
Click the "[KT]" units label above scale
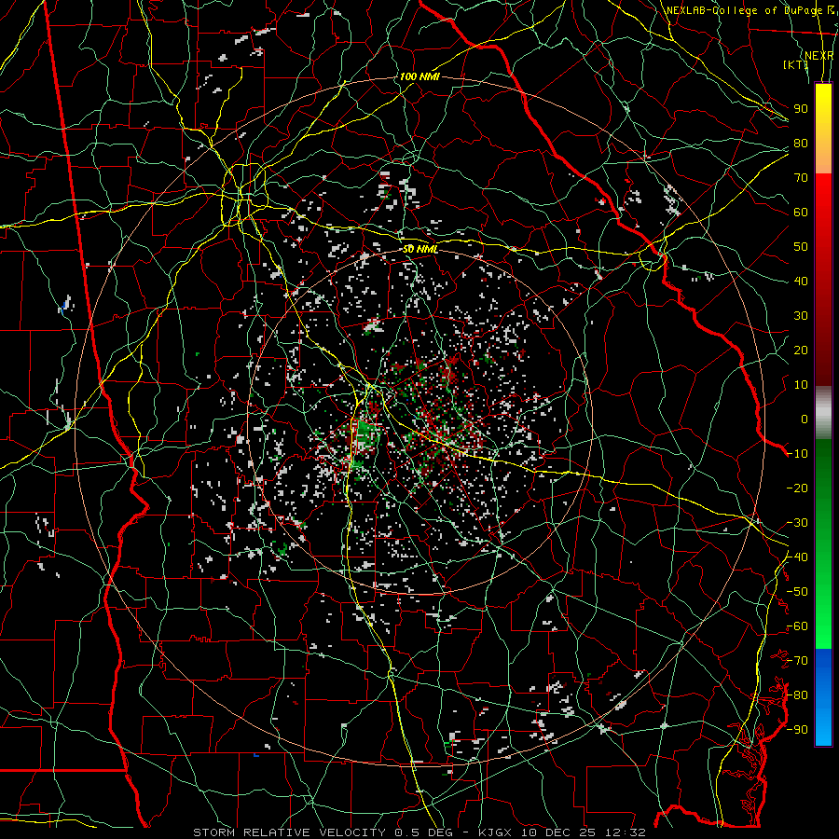(796, 64)
